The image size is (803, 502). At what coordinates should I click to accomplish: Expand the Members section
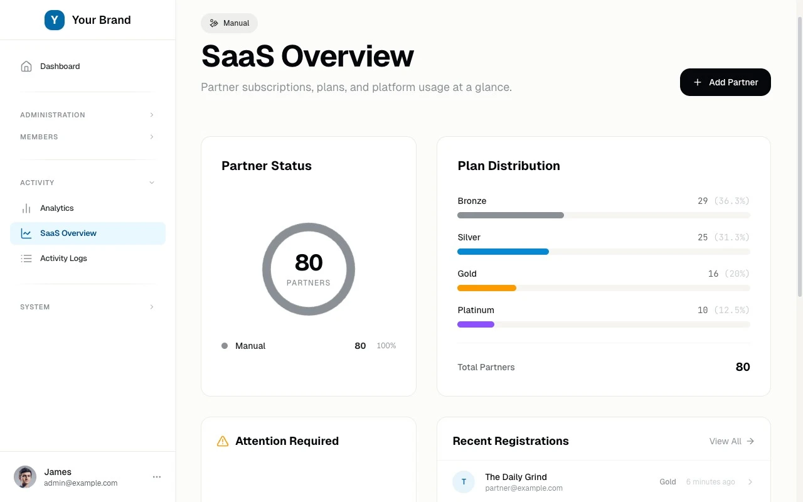pos(88,137)
